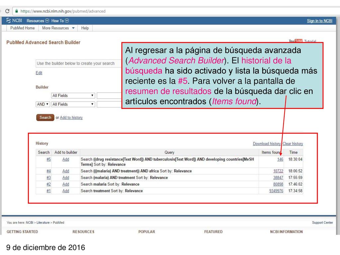Viewport: 340px width, 255px height.
Task: Go to PubMed Home tab
Action: click(22, 28)
